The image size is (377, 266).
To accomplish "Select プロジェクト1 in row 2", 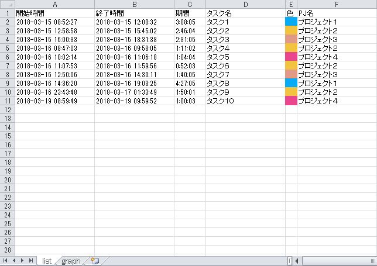I will 337,22.
